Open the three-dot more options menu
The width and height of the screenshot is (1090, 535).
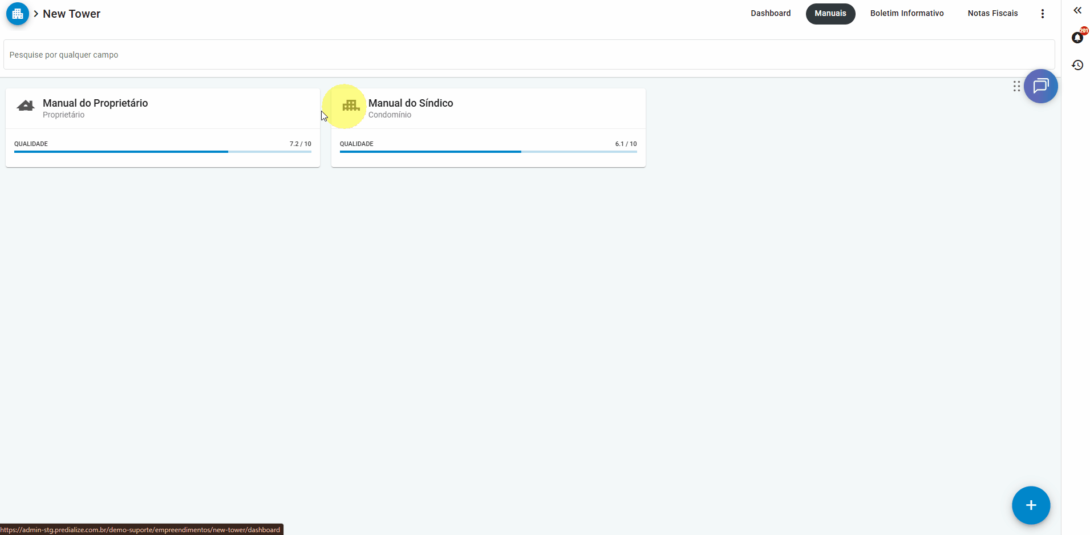click(1042, 14)
